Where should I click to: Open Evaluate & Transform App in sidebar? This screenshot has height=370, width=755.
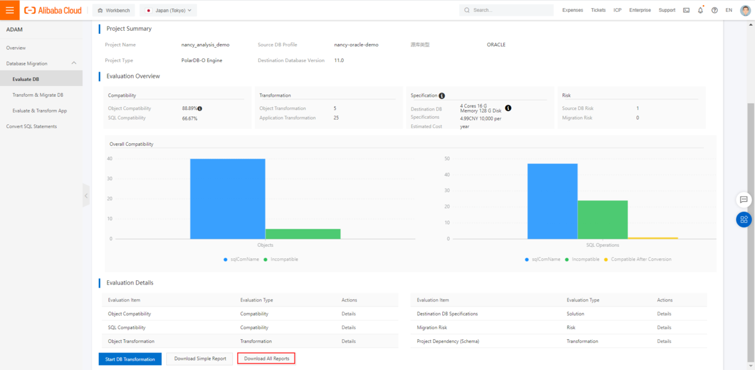[x=41, y=111]
